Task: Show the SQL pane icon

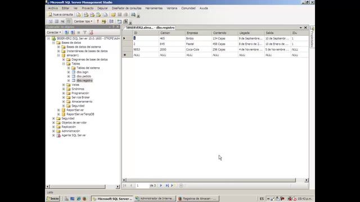Action: (x=62, y=21)
